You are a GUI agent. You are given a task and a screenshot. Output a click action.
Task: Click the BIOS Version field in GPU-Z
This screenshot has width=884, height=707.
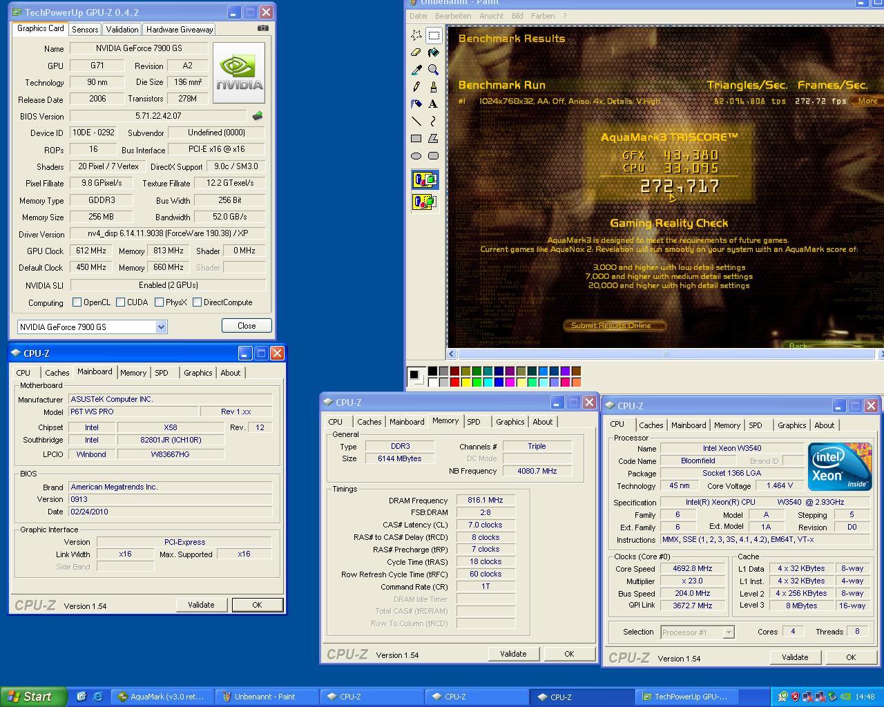[x=158, y=116]
